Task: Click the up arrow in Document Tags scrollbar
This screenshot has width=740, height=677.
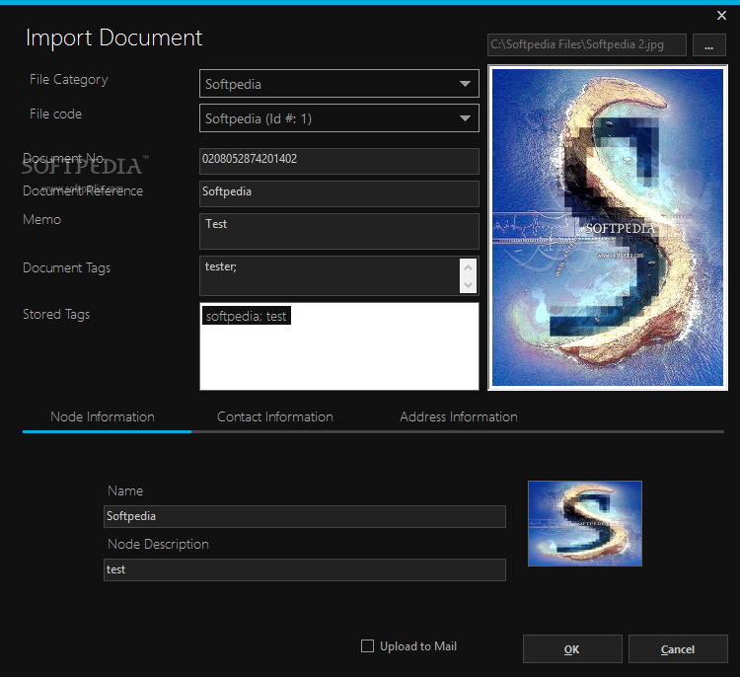Action: pyautogui.click(x=468, y=267)
